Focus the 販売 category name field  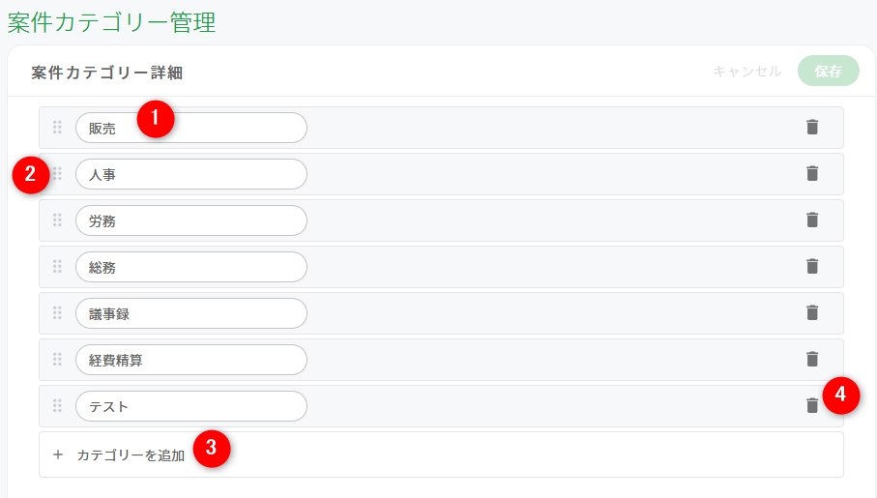tap(191, 128)
